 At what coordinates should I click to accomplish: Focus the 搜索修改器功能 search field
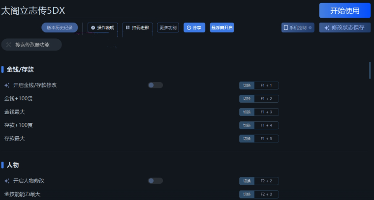pos(31,45)
